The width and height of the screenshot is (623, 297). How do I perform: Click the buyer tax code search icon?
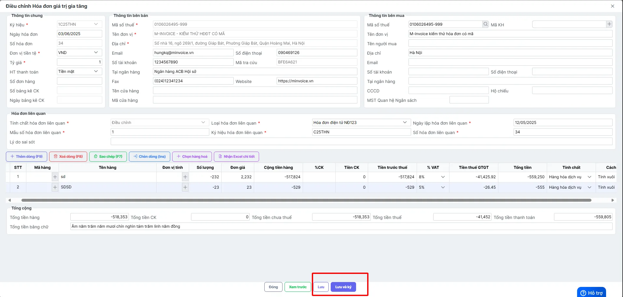click(x=485, y=24)
